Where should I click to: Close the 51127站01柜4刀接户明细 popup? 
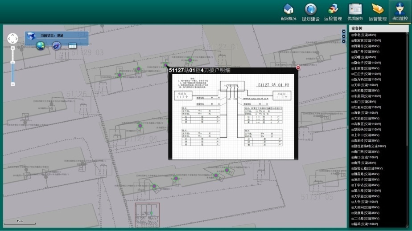[x=298, y=68]
